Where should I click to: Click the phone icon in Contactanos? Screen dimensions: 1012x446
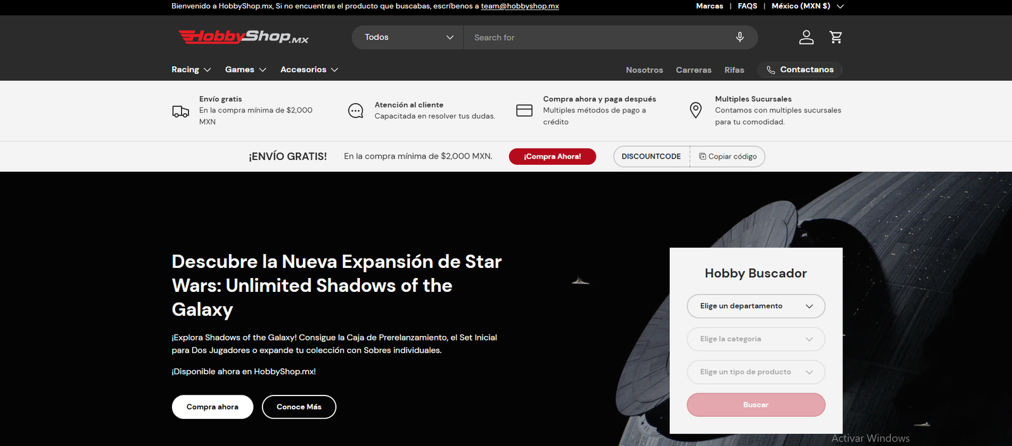coord(770,70)
